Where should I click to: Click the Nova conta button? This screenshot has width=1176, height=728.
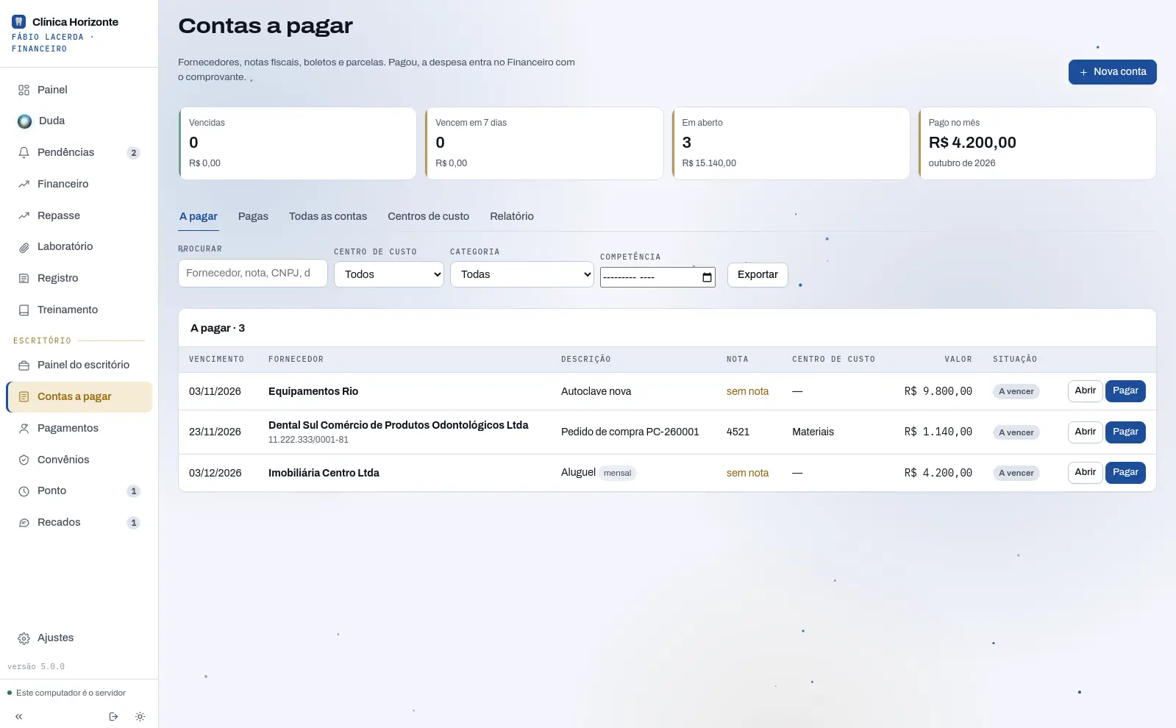(1112, 72)
